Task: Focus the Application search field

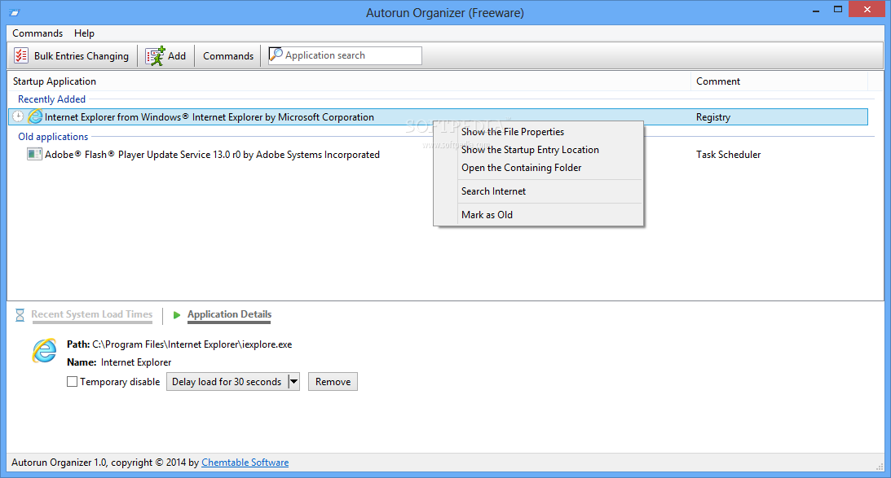Action: click(345, 55)
